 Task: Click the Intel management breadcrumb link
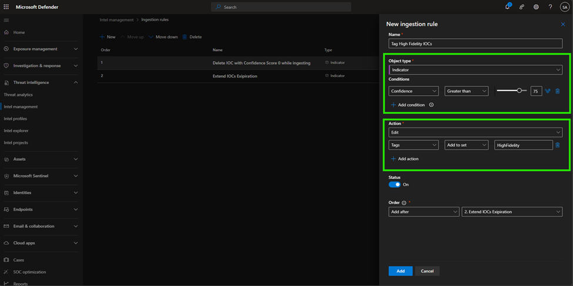[116, 20]
